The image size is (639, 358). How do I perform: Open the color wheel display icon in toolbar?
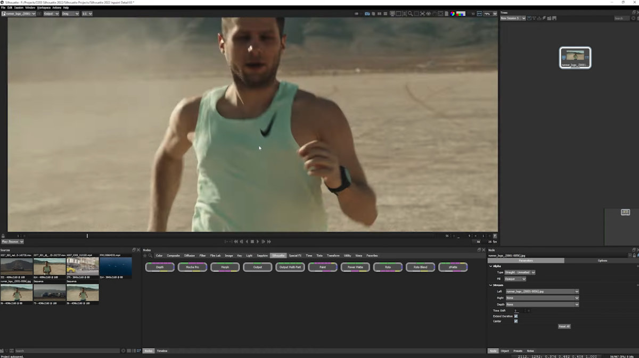(x=453, y=14)
